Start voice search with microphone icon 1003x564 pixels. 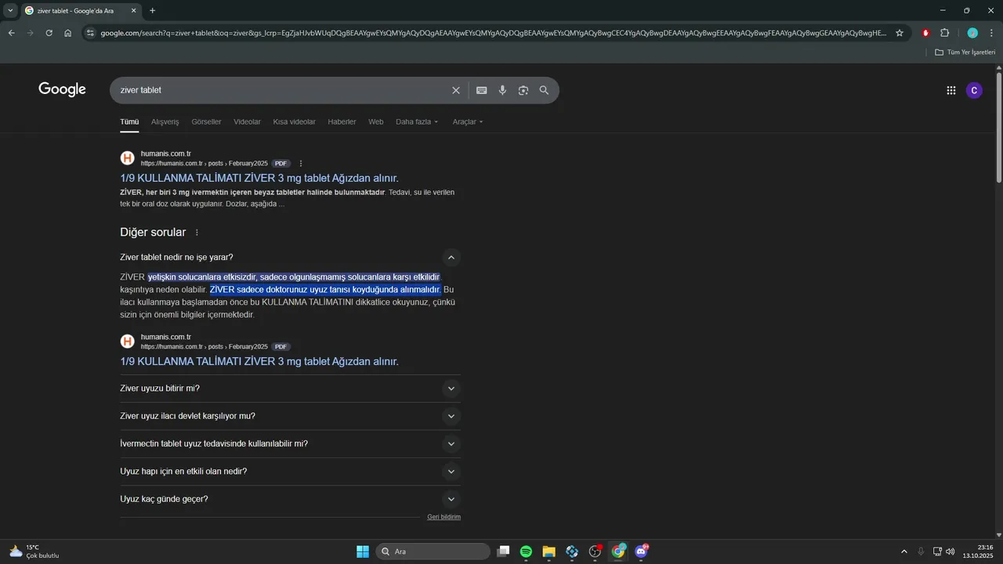[502, 90]
